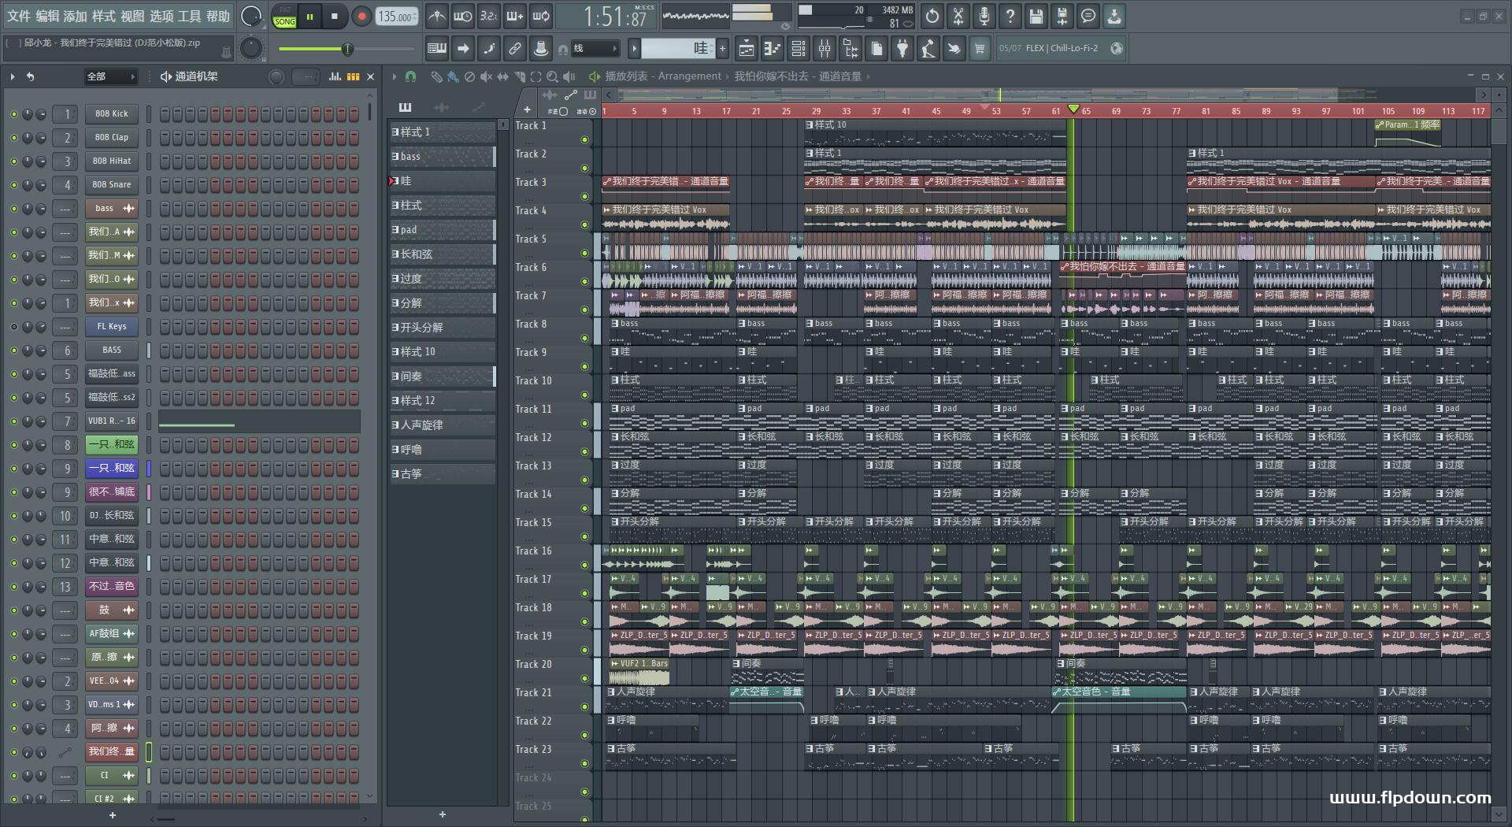Open the plugin picker plug icon
Screen dimensions: 1512x827
click(902, 49)
